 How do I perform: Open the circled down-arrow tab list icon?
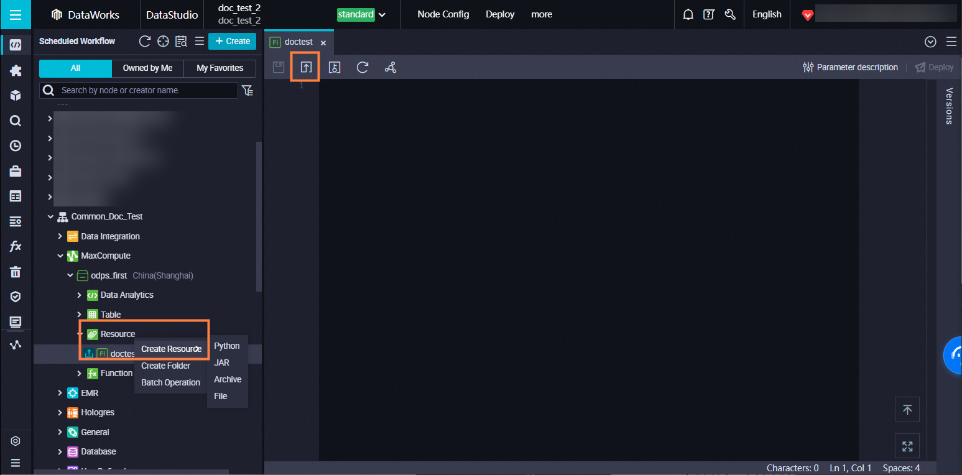coord(930,42)
